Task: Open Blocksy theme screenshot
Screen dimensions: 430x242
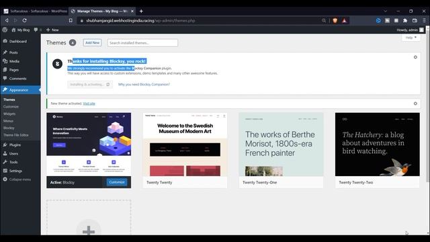Action: pos(89,145)
